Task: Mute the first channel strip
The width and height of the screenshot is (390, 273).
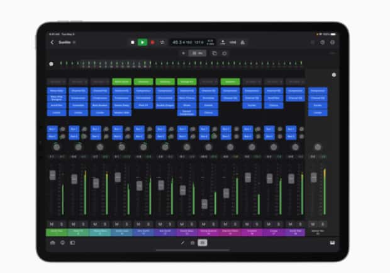Action: click(52, 224)
